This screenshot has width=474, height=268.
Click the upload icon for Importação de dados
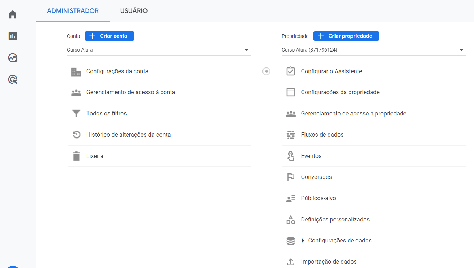coord(291,262)
